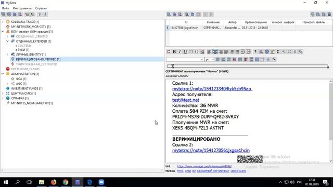333x187 pixels.
Task: Click the first table tool icon
Action: 217,60
